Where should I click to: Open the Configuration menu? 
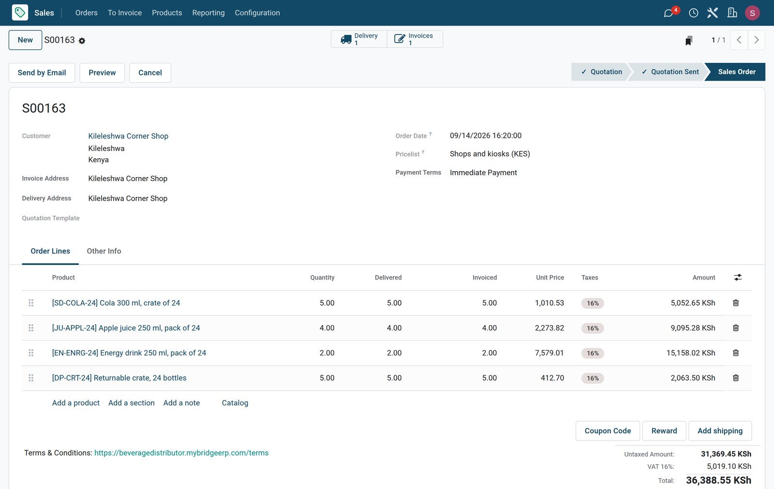coord(257,13)
